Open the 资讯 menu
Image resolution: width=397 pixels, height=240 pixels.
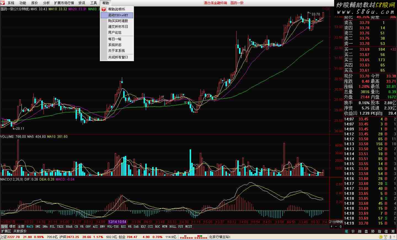82,3
